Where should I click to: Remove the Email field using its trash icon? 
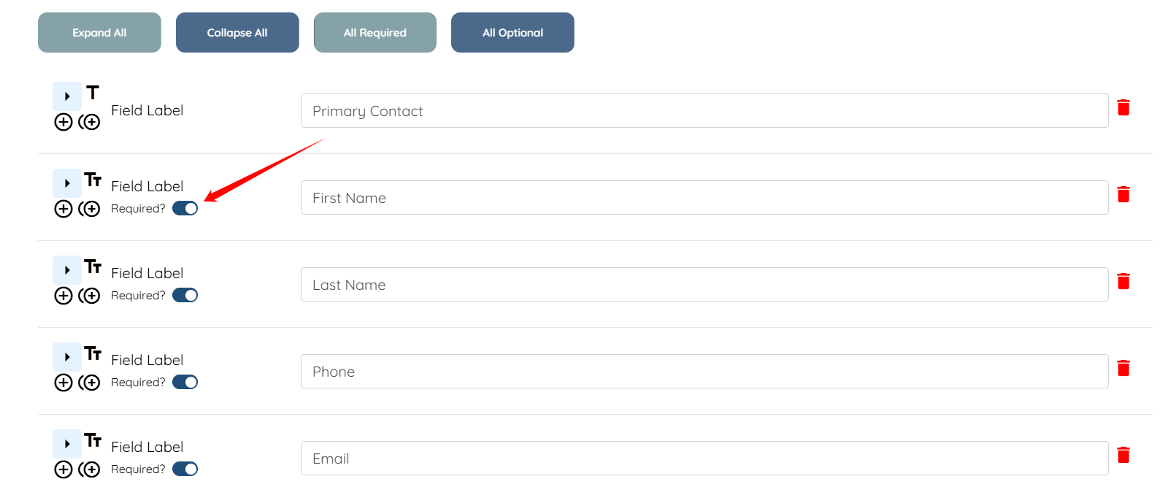pyautogui.click(x=1124, y=456)
